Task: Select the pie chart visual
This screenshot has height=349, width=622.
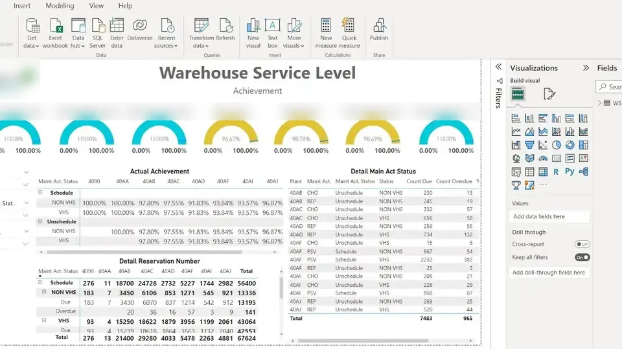Action: (557, 145)
